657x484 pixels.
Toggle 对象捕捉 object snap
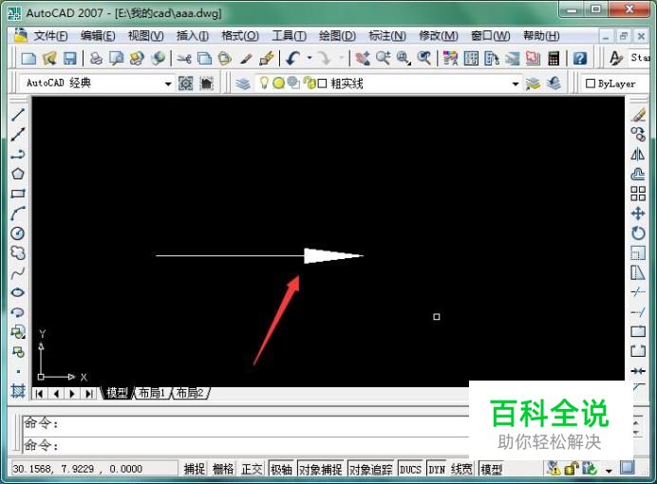pos(321,469)
